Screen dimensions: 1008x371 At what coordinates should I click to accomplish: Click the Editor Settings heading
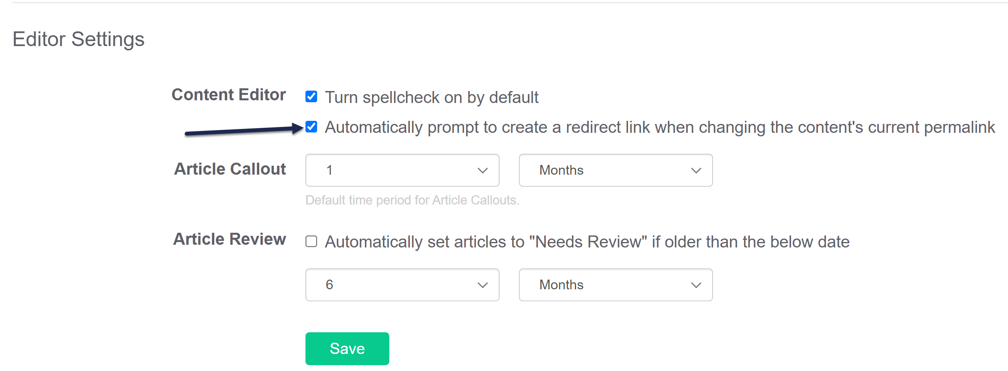click(x=79, y=39)
